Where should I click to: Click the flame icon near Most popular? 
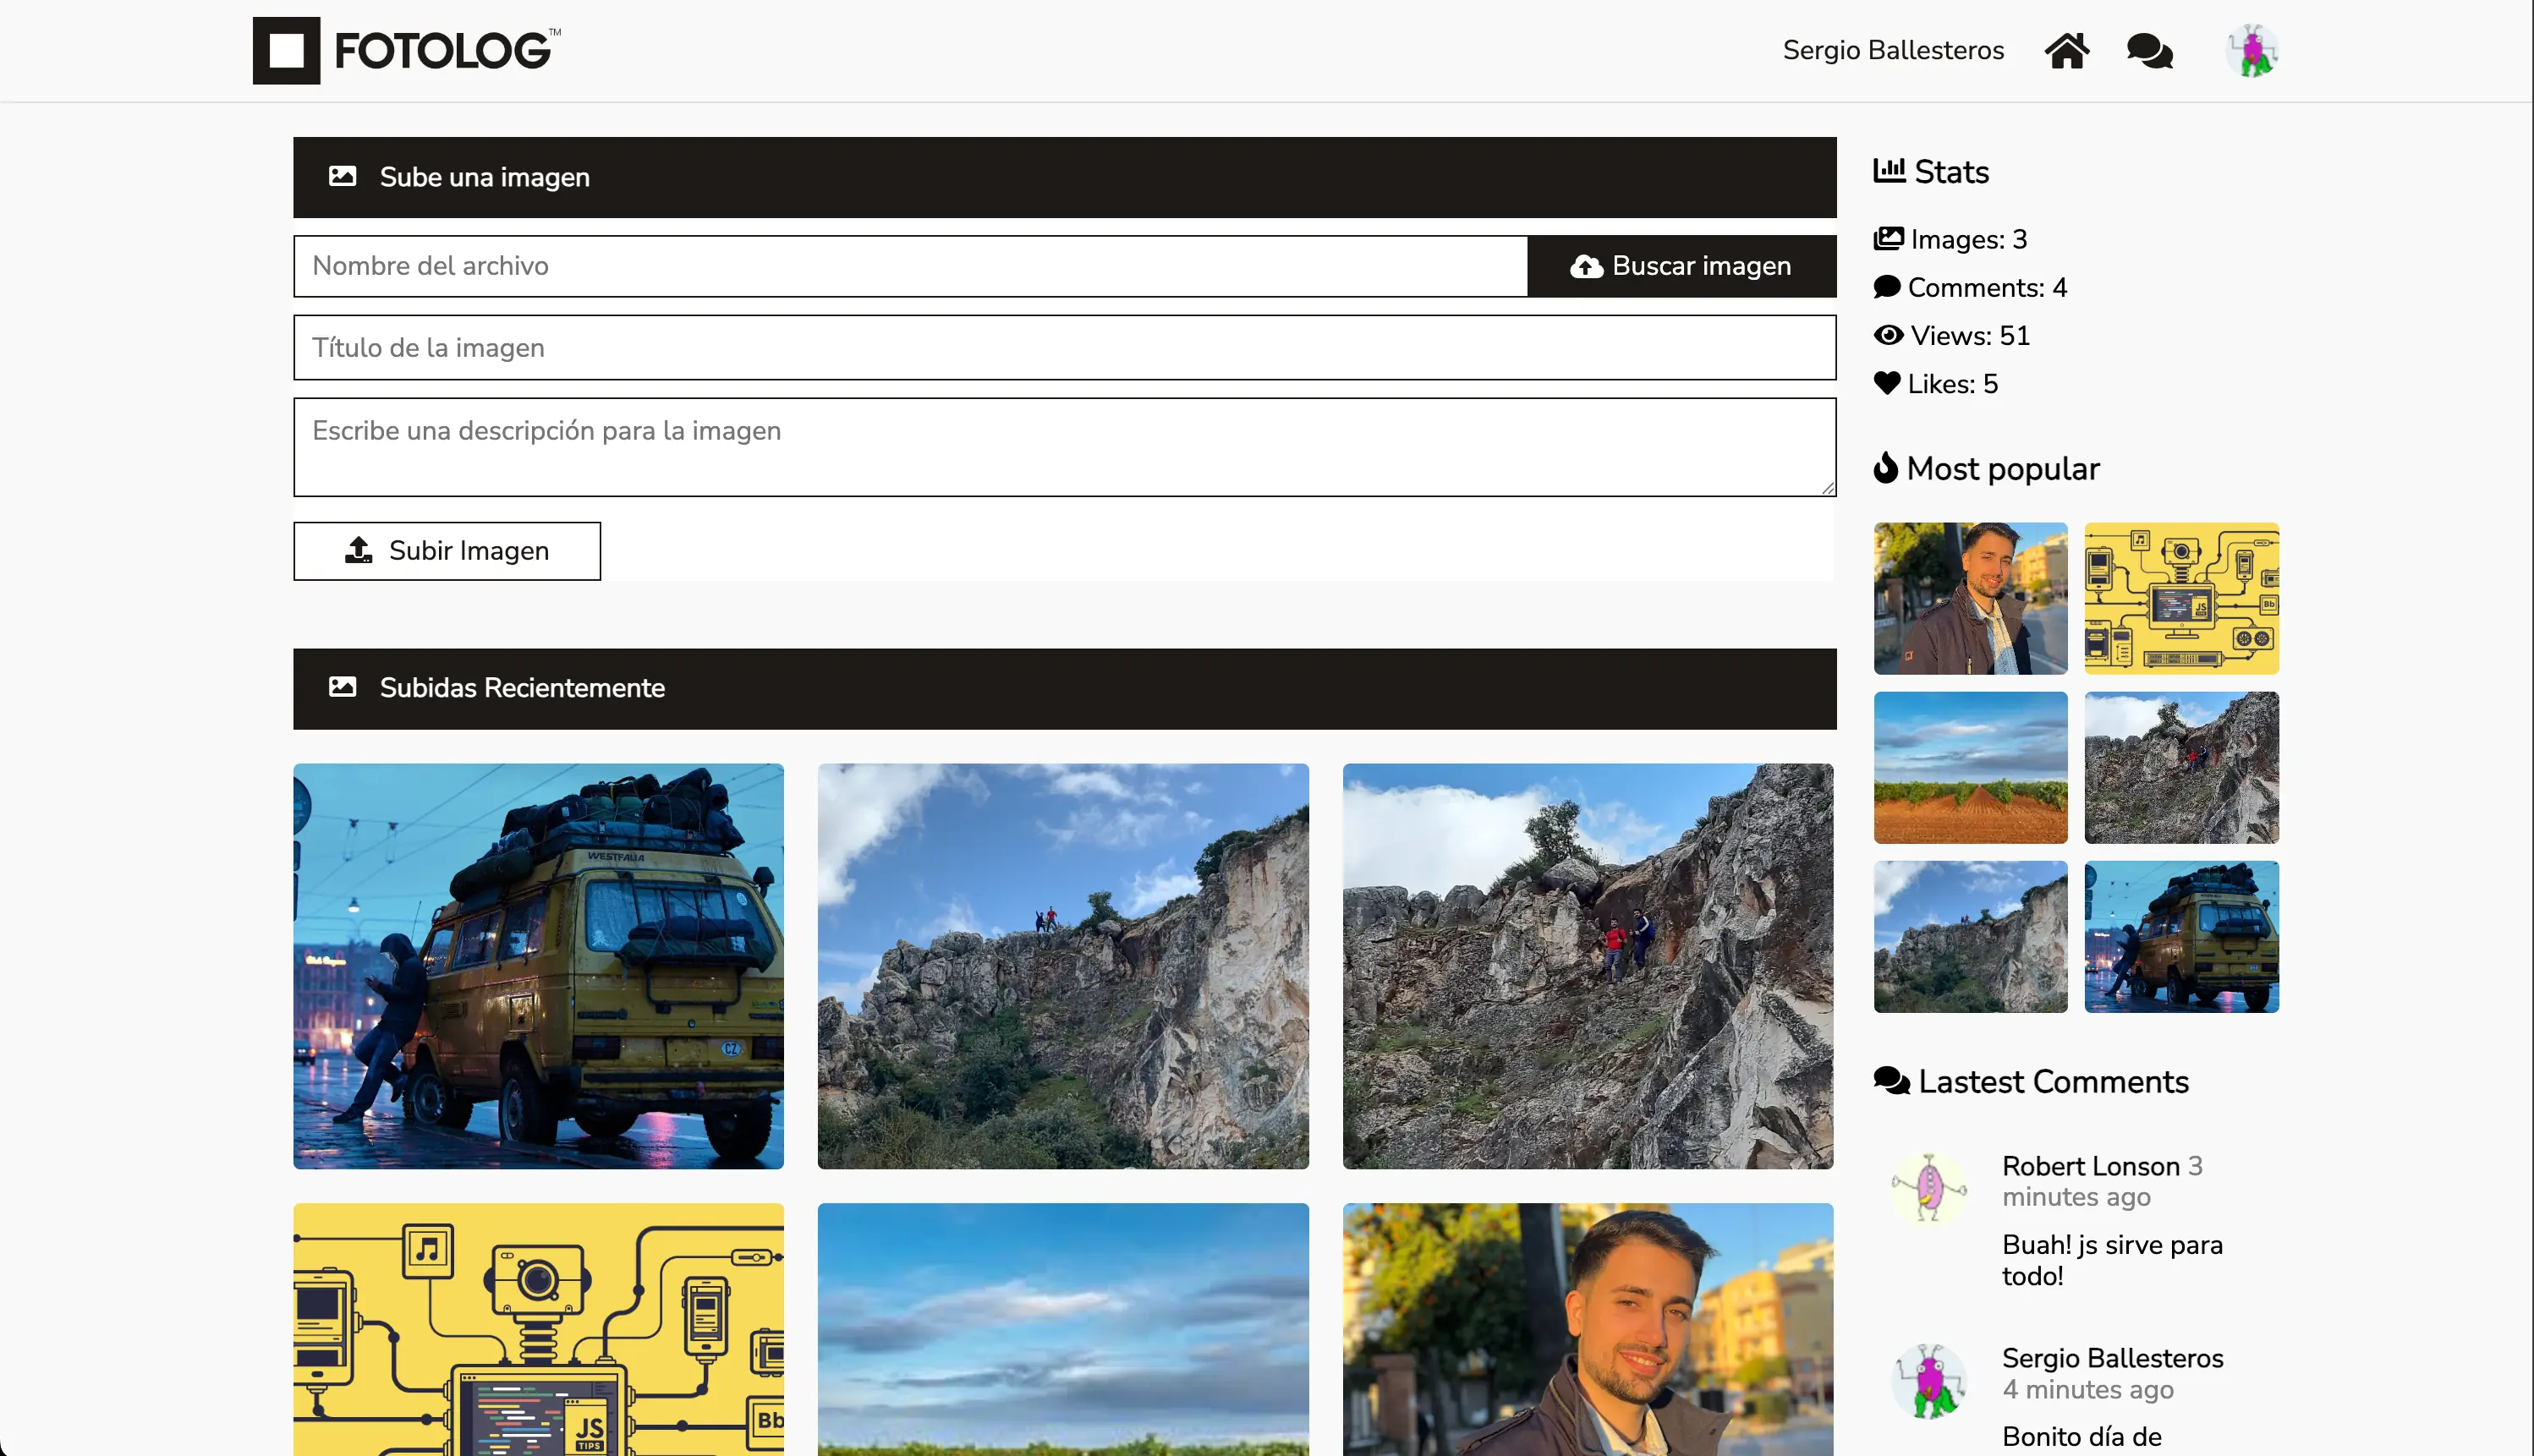click(1885, 467)
